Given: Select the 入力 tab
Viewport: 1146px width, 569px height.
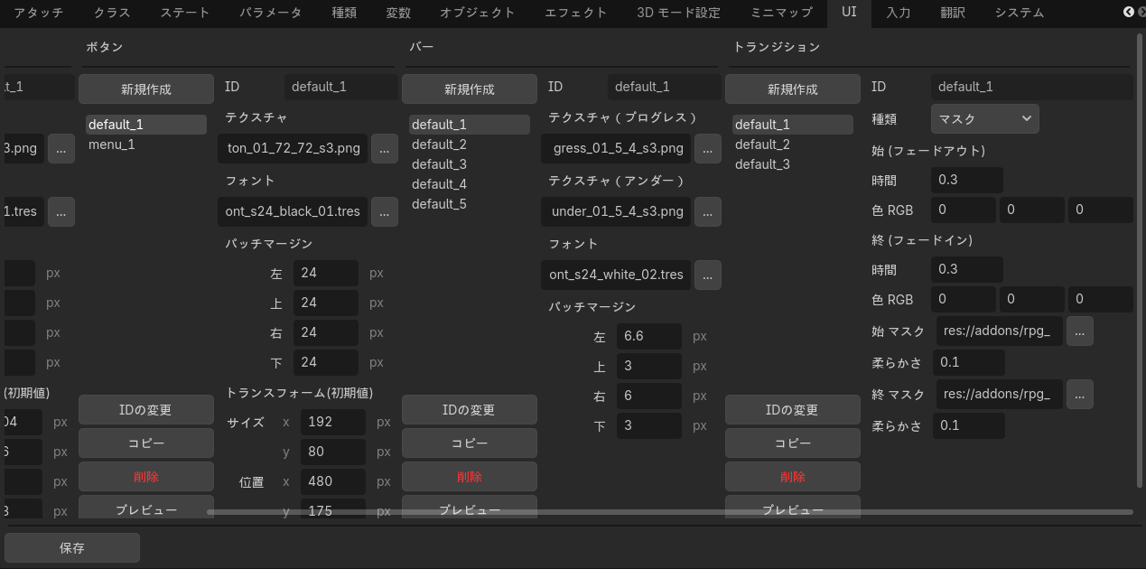Looking at the screenshot, I should coord(898,13).
